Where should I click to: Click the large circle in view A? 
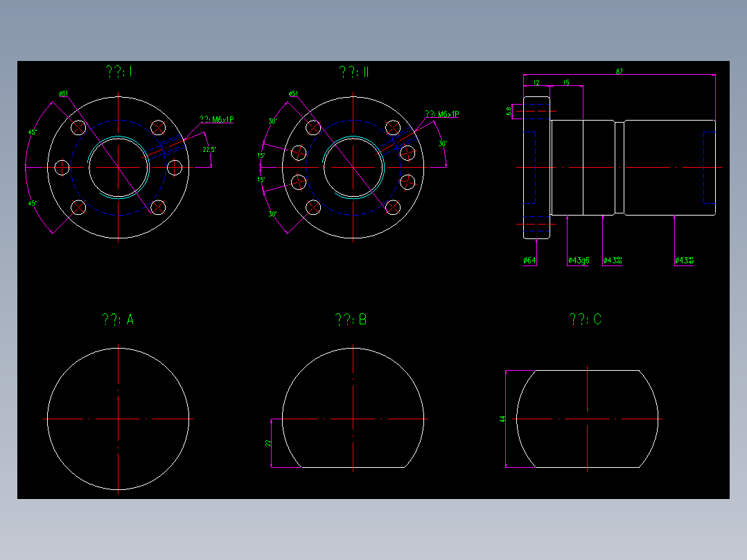click(118, 419)
